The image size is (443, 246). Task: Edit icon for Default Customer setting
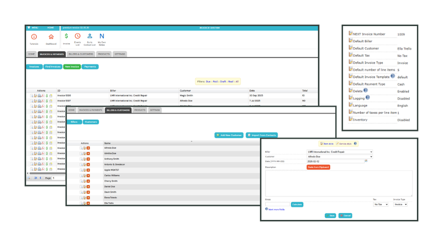pos(350,48)
